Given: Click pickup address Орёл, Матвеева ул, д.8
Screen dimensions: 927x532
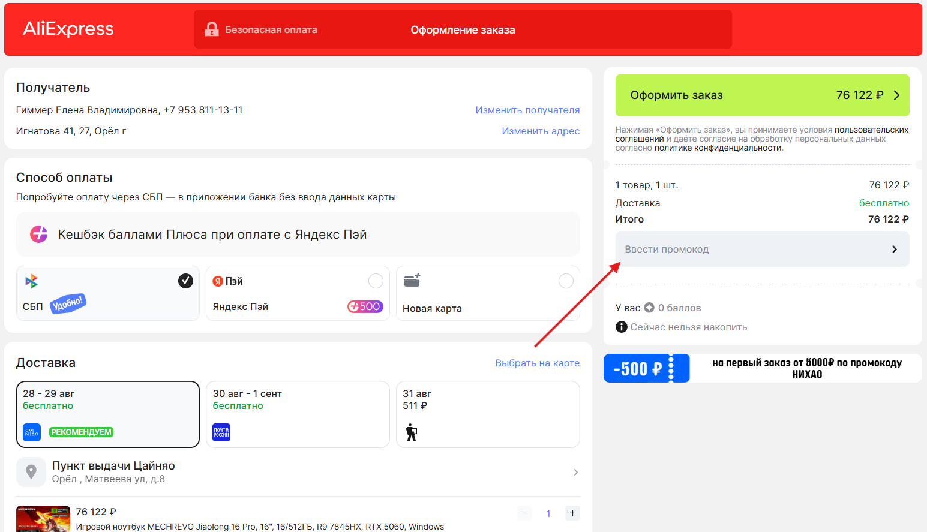Looking at the screenshot, I should pos(109,479).
